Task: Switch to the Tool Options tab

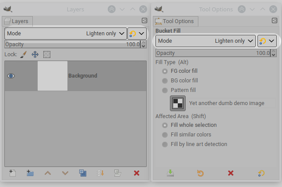Action: (x=176, y=21)
